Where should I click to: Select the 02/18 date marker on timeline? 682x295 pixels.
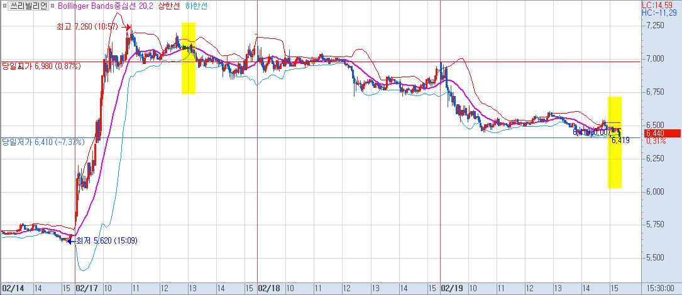pyautogui.click(x=268, y=288)
